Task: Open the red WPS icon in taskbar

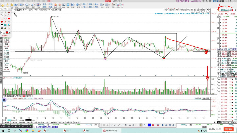Action: (39, 131)
